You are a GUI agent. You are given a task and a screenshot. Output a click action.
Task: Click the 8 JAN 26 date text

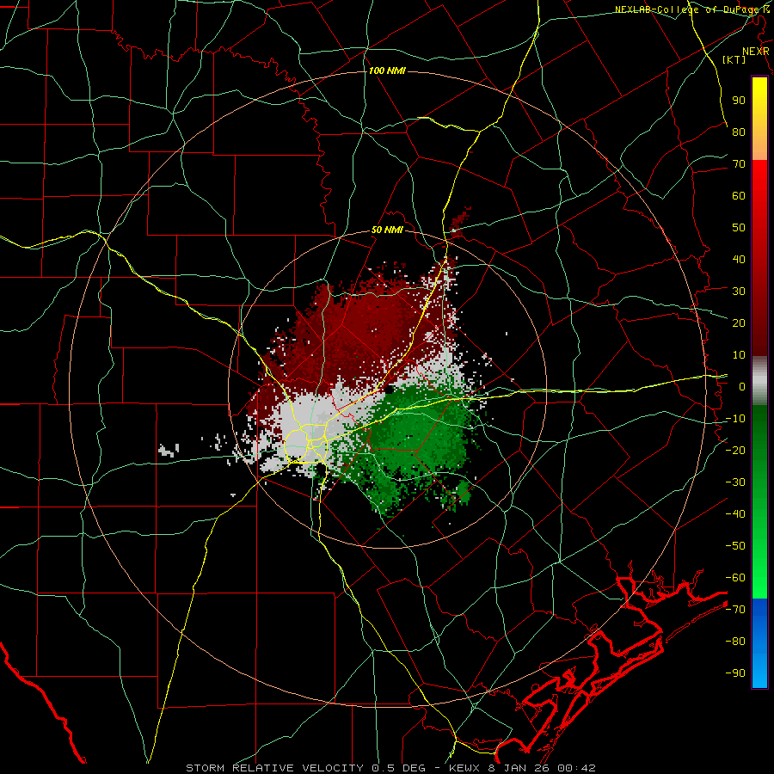click(x=519, y=768)
